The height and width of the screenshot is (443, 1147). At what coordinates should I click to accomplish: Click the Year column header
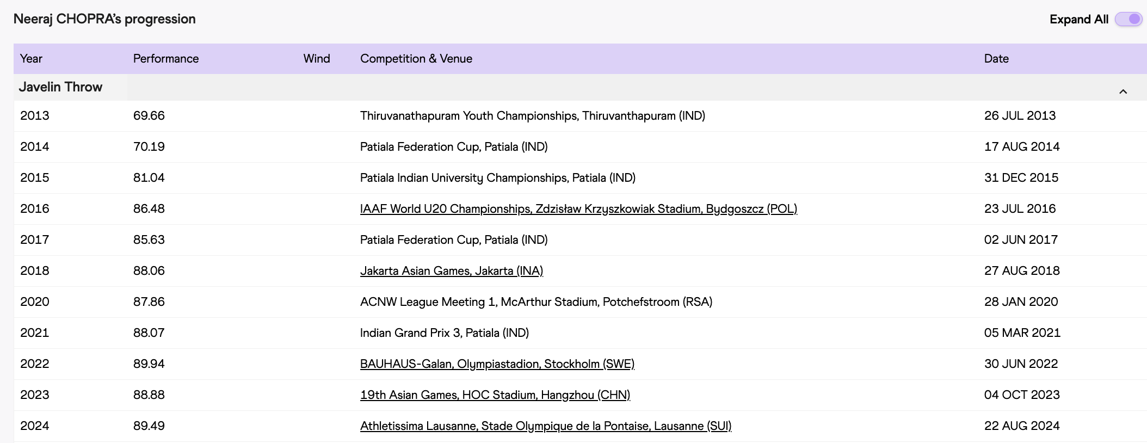point(31,59)
